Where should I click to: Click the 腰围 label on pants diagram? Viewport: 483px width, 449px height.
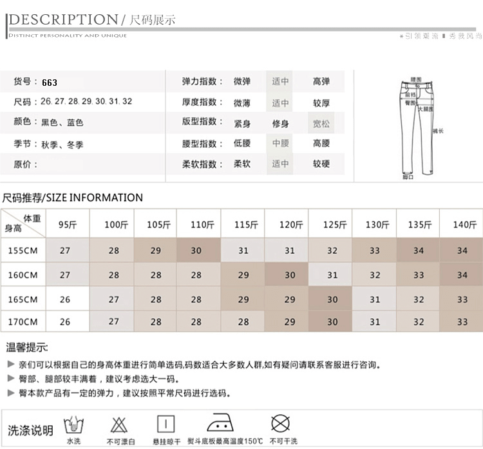click(416, 79)
